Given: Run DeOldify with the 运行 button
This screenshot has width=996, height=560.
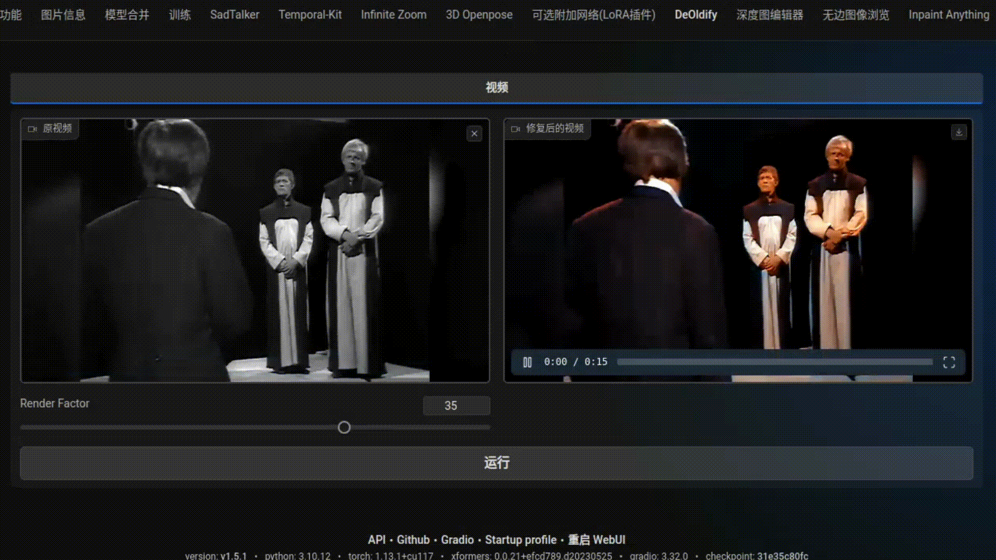Looking at the screenshot, I should pyautogui.click(x=497, y=463).
